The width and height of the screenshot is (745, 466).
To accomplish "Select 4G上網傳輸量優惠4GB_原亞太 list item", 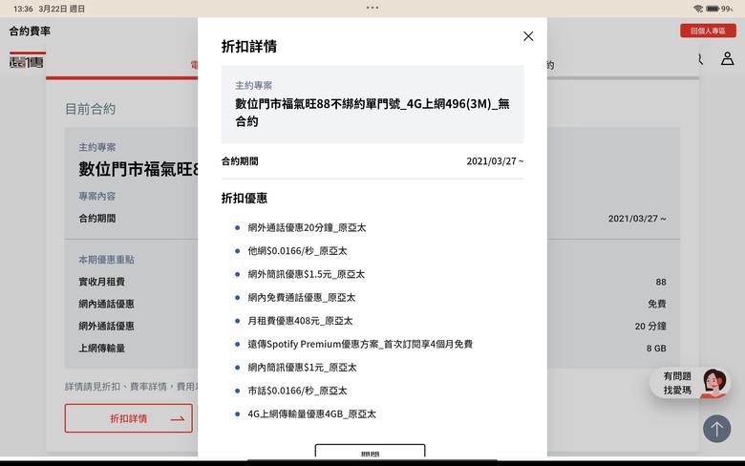I will (x=311, y=413).
